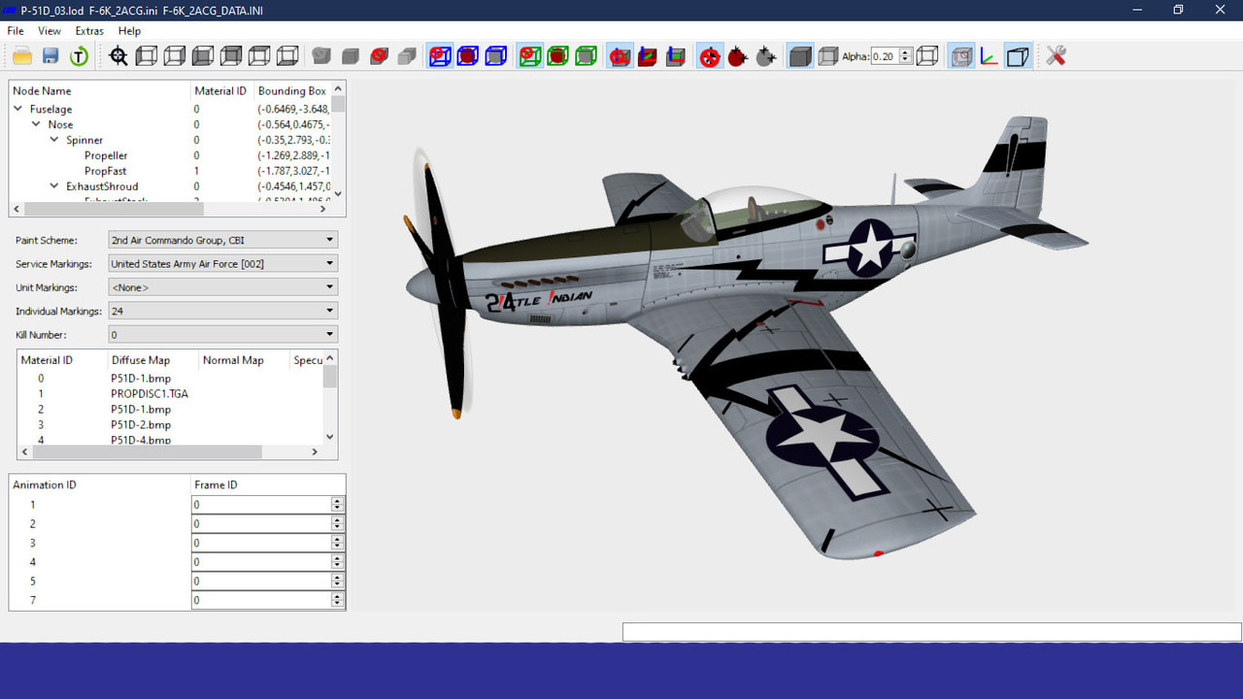Viewport: 1243px width, 699px height.
Task: Select the PropFast tree item
Action: point(105,171)
